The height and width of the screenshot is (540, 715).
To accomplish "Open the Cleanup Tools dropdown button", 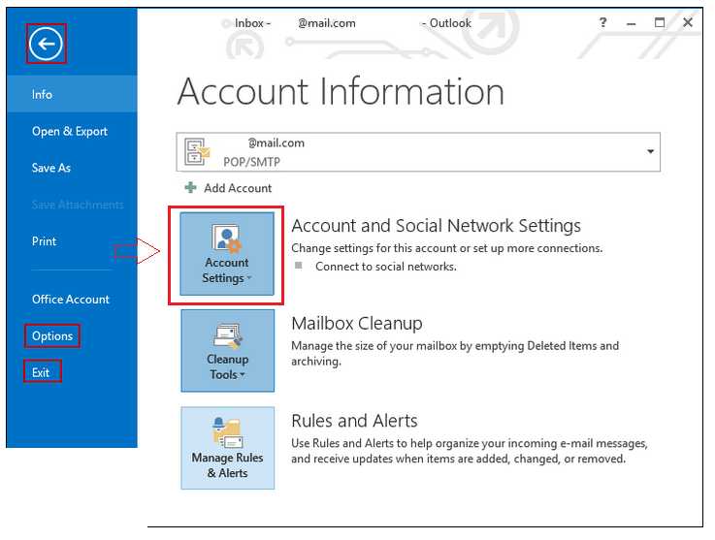I will tap(228, 350).
